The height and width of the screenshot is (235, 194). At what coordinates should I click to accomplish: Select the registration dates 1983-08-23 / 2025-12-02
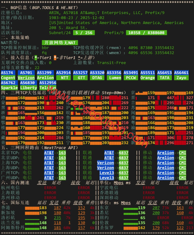point(76,18)
